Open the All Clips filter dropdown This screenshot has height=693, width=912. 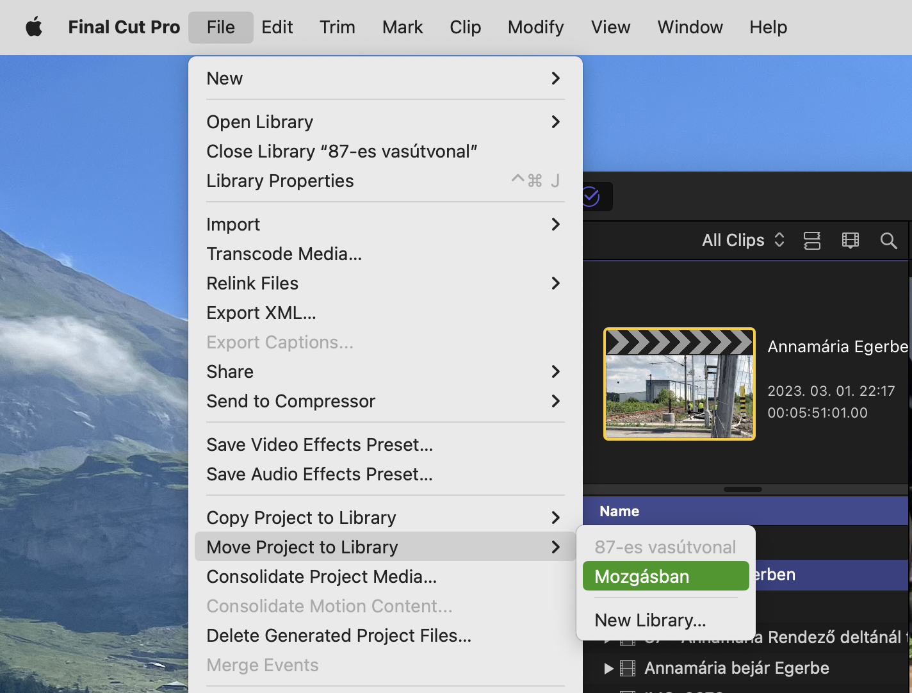click(743, 240)
